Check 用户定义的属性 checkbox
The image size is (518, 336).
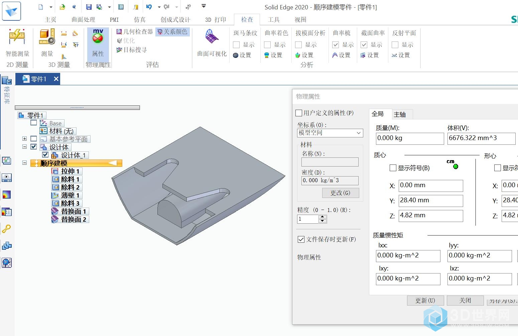(299, 113)
